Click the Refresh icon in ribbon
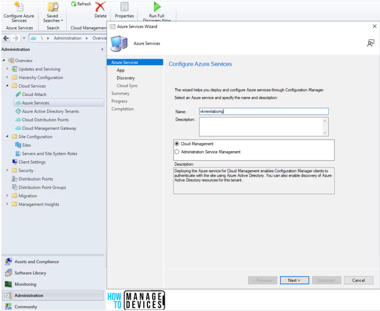This screenshot has width=380, height=311. pos(74,4)
